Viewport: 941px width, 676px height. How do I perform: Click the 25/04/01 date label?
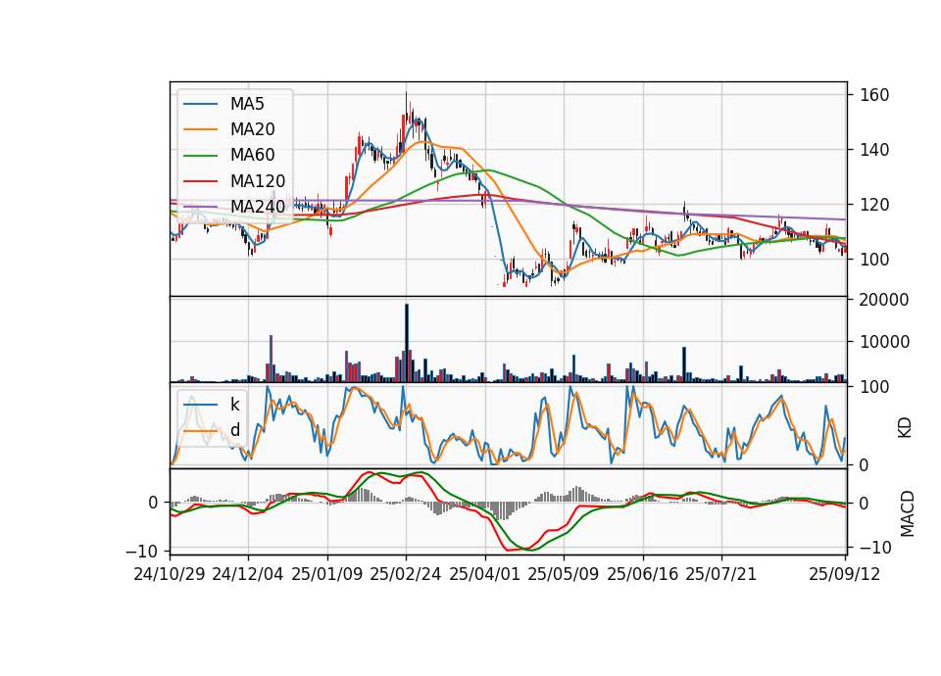(484, 574)
